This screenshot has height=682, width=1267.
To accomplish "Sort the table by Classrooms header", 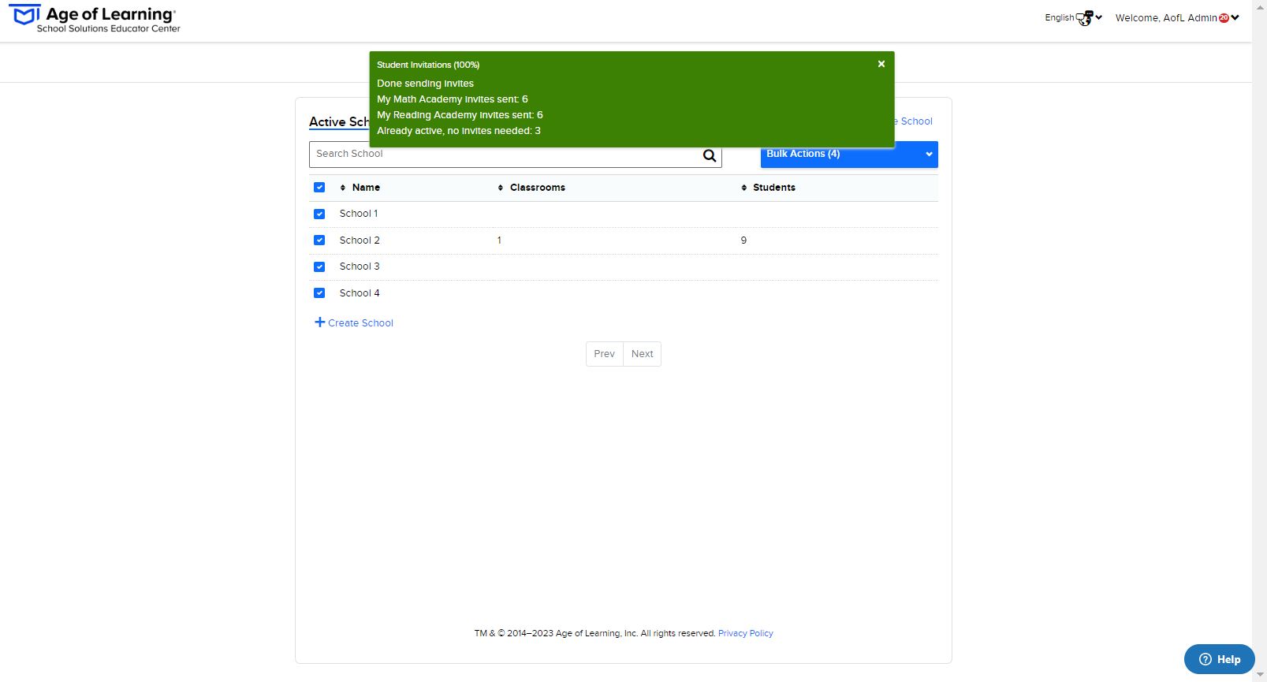I will 538,188.
